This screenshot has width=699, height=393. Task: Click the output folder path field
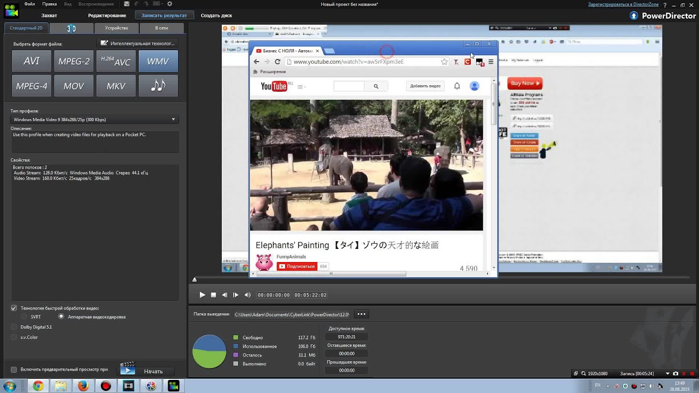coord(292,314)
